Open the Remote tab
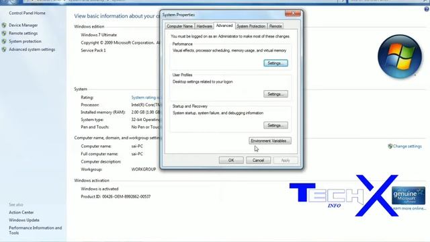 click(275, 26)
